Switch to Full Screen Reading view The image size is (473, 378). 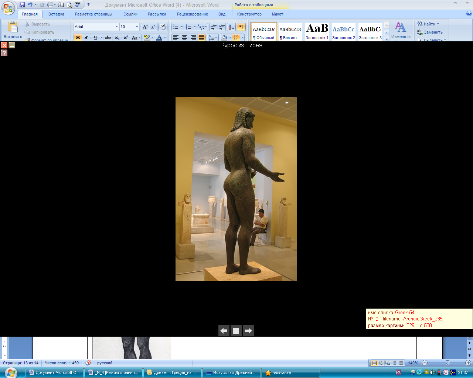tap(381, 363)
